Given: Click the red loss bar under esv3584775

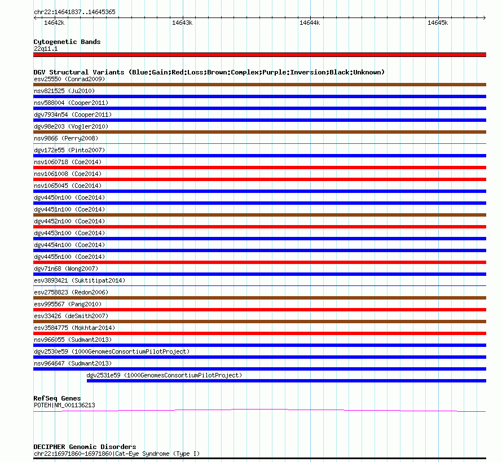Looking at the screenshot, I should click(259, 333).
